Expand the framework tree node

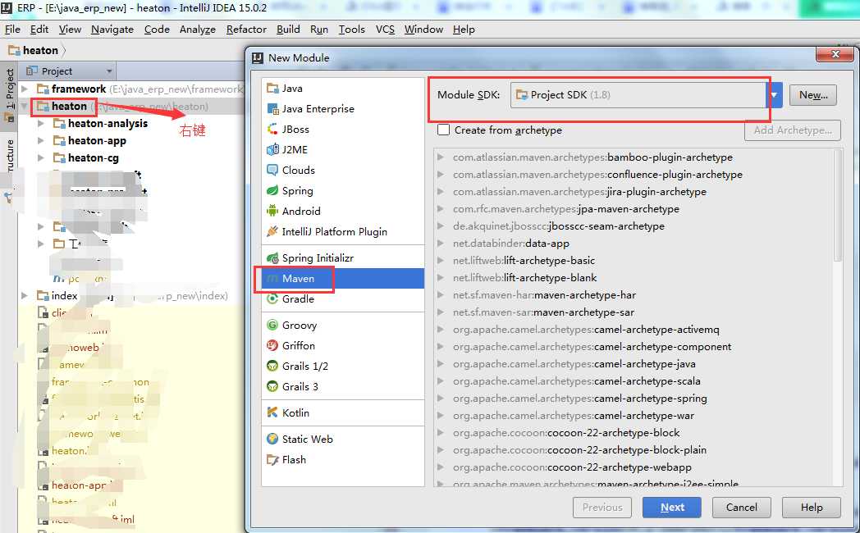pyautogui.click(x=25, y=89)
